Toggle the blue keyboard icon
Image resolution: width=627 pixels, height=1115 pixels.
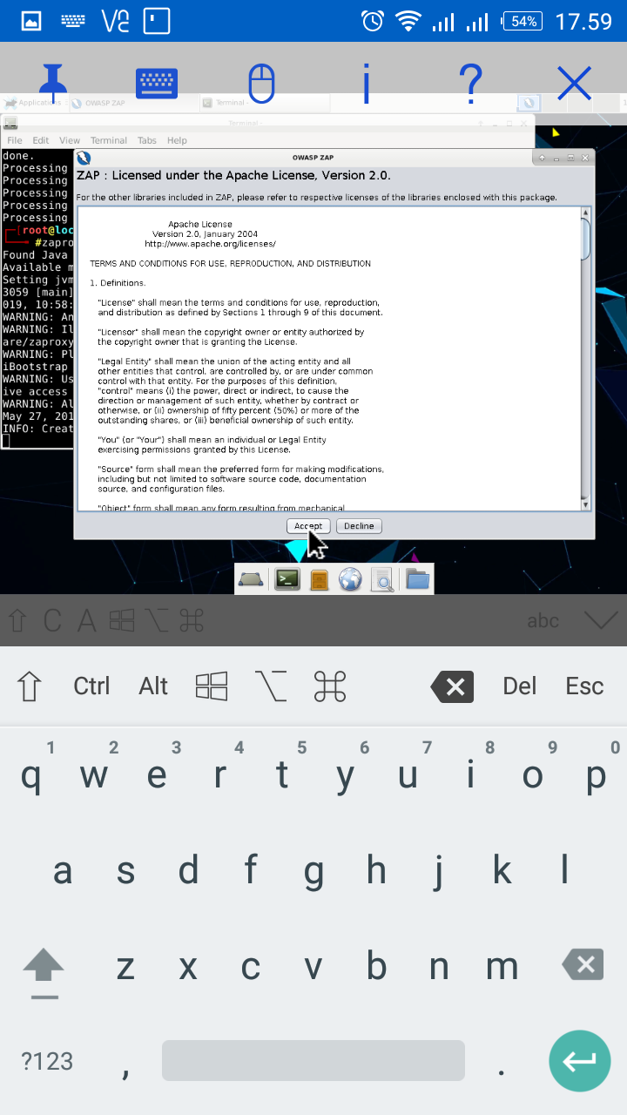[x=157, y=84]
